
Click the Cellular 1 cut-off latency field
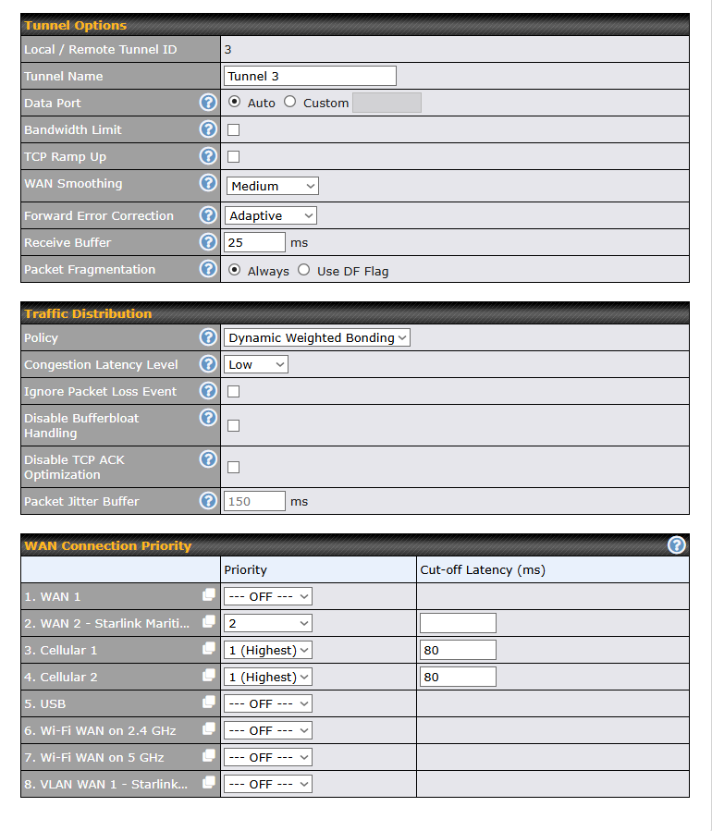coord(458,650)
